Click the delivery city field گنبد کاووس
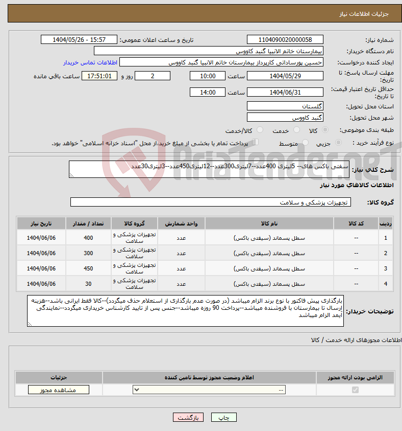The image size is (402, 431). coord(285,118)
